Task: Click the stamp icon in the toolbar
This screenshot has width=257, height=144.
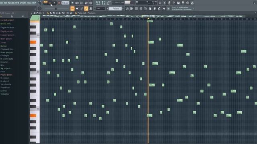Action: coord(91,8)
